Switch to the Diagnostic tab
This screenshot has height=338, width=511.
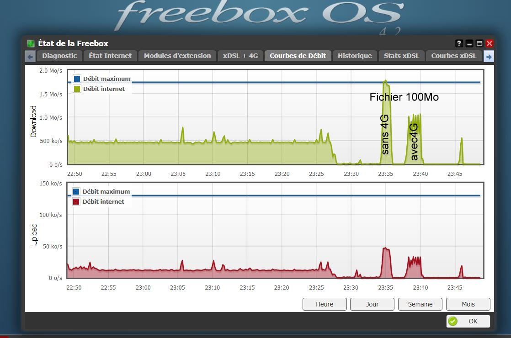click(59, 56)
